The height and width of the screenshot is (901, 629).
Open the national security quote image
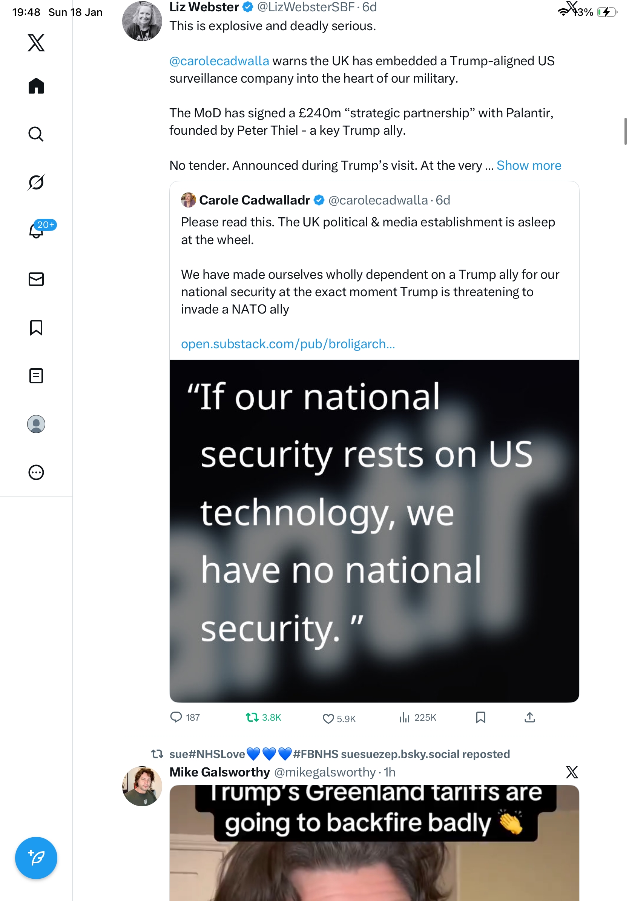point(374,530)
